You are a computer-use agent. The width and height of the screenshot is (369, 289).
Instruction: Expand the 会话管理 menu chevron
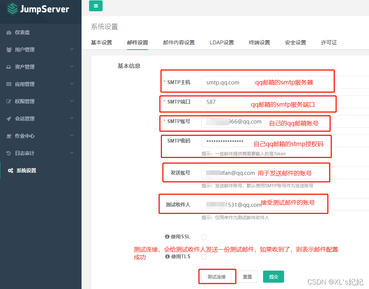click(72, 118)
